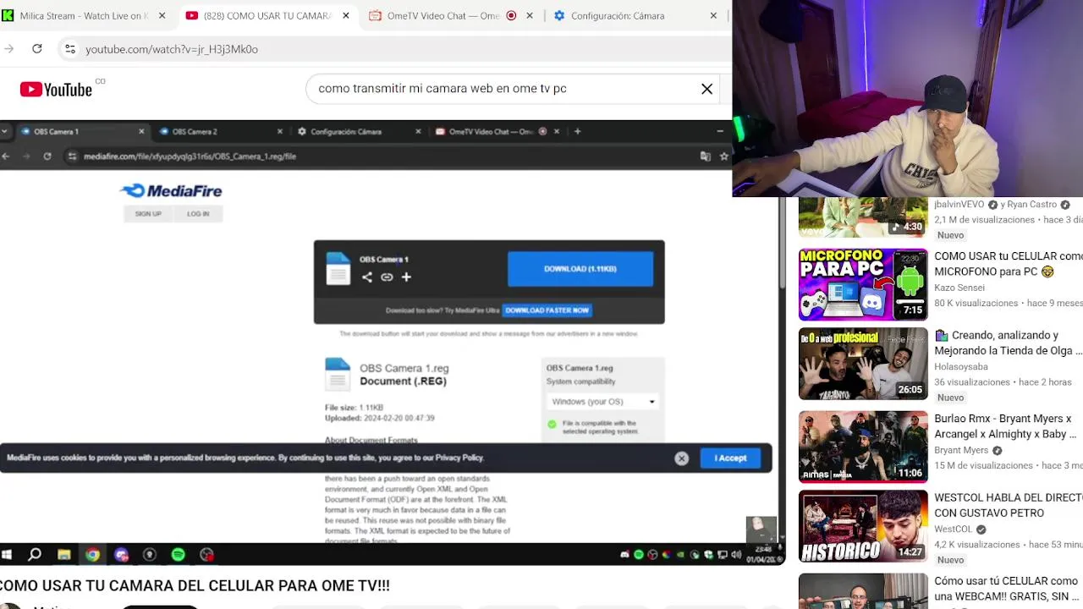
Task: Click the clock in video system tray
Action: tap(763, 554)
